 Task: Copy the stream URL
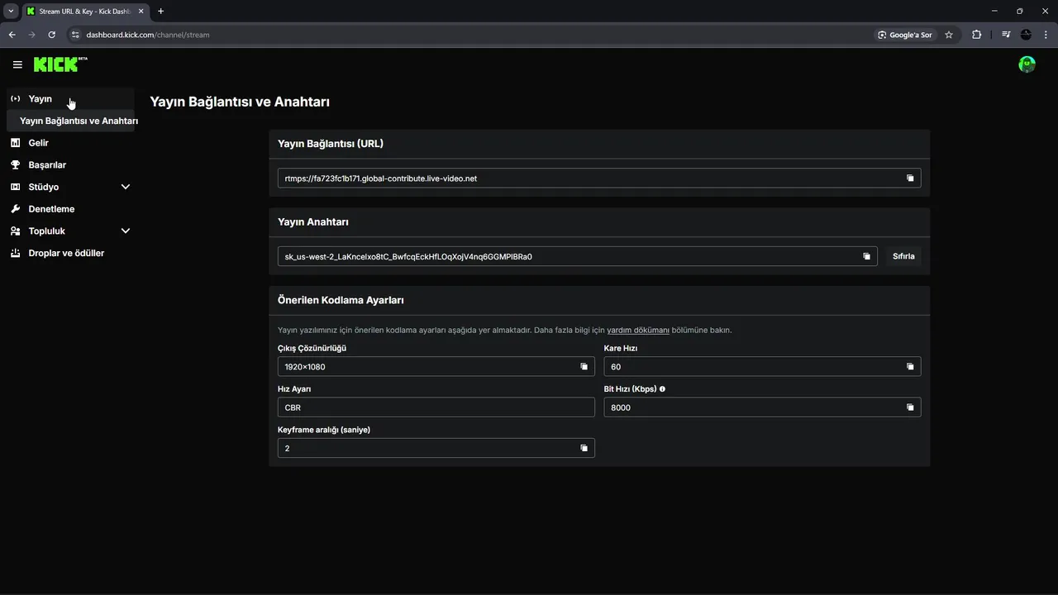pyautogui.click(x=910, y=178)
